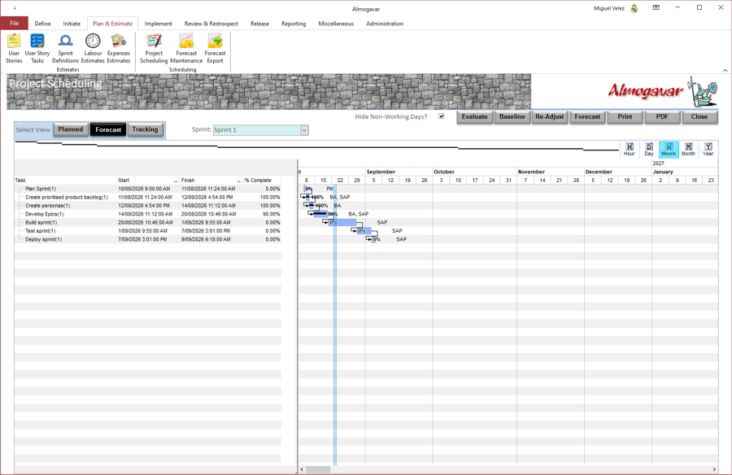Open Expenses Estimates icon
732x475 pixels.
[x=119, y=48]
